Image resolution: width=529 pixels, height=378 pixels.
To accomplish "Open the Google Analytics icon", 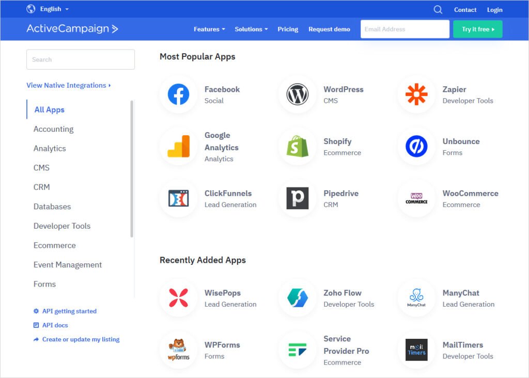I will (x=178, y=147).
